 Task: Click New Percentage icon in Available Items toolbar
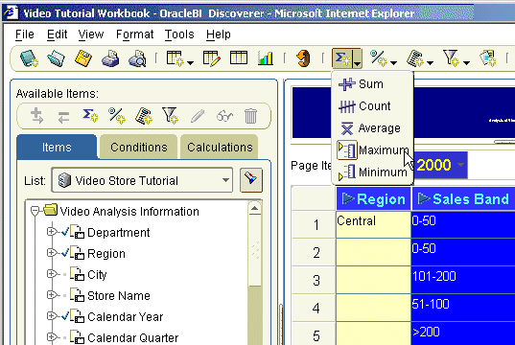(x=117, y=116)
